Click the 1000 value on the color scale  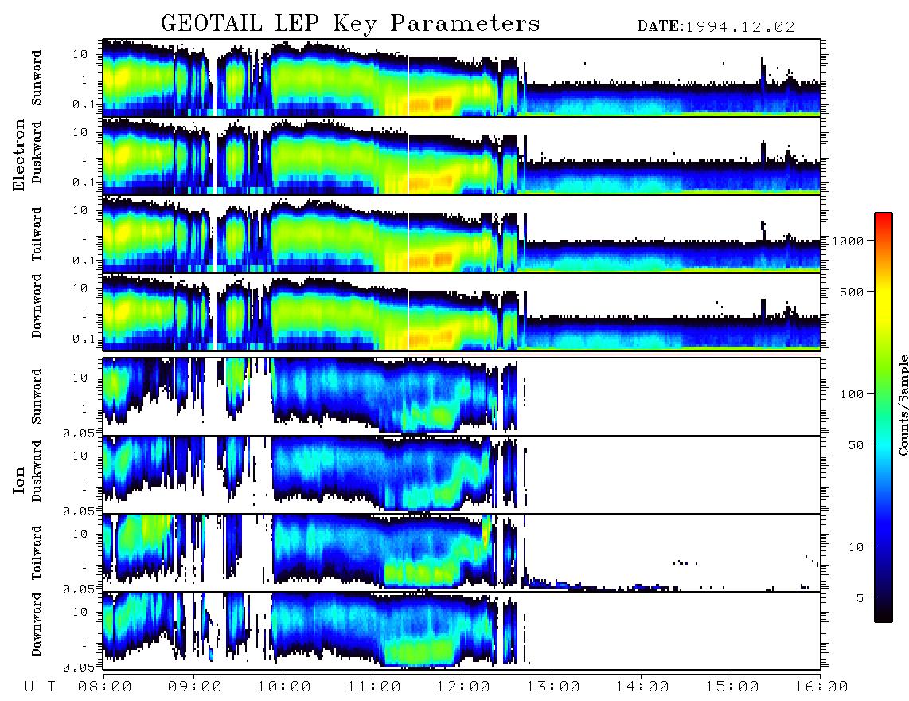point(849,241)
